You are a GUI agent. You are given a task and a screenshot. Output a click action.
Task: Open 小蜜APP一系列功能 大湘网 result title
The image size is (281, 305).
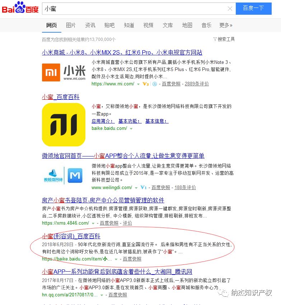(117, 272)
